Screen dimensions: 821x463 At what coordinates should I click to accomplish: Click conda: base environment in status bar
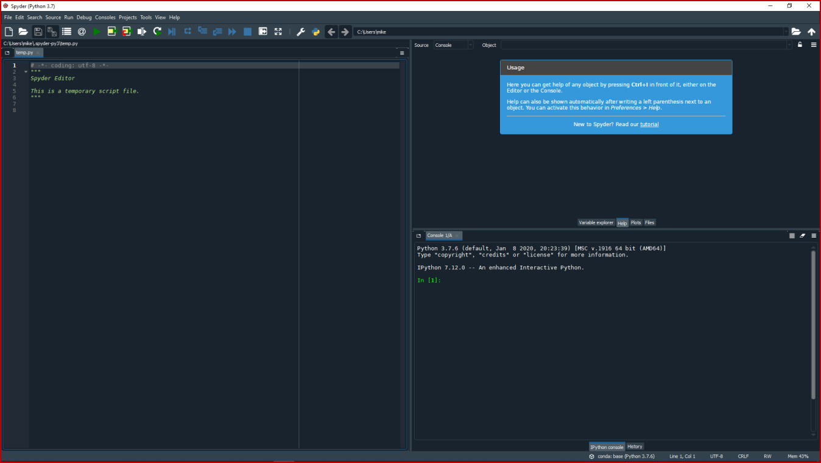(x=622, y=456)
